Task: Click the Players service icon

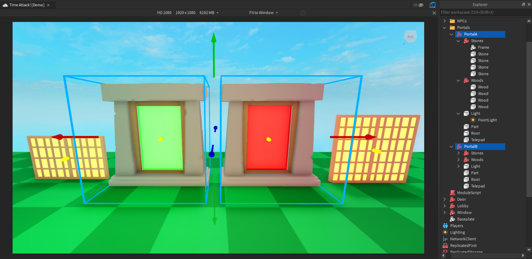Action: point(445,226)
